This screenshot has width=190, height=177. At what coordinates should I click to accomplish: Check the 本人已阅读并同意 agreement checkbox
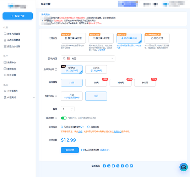[82, 150]
